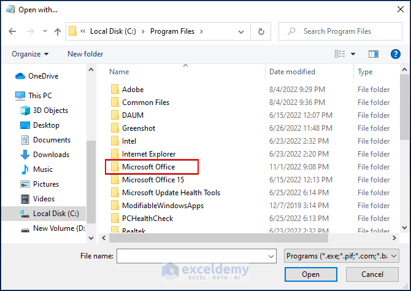411x291 pixels.
Task: Select New Volume (D:) in the sidebar
Action: (x=52, y=228)
